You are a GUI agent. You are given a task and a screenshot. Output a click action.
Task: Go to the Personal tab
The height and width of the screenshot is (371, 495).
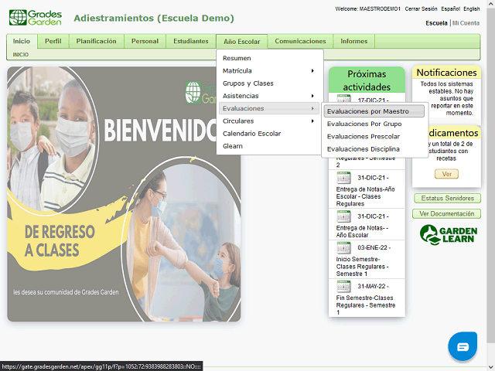coord(145,41)
